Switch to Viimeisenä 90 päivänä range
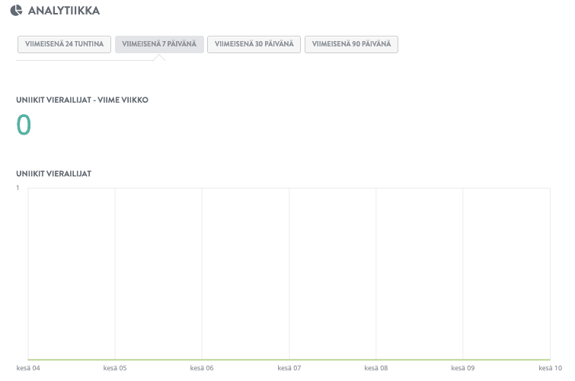The image size is (575, 381). [351, 44]
